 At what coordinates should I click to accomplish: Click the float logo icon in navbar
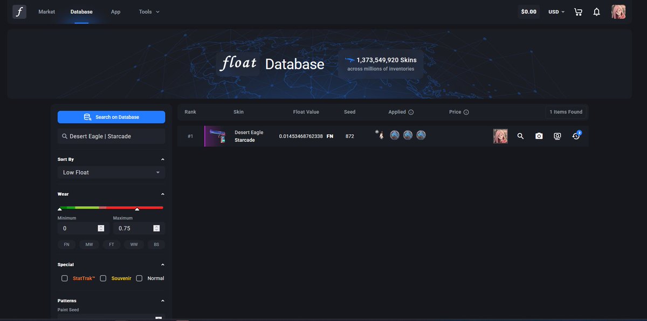coord(19,12)
